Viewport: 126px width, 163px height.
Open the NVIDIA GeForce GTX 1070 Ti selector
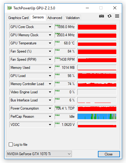39,154
